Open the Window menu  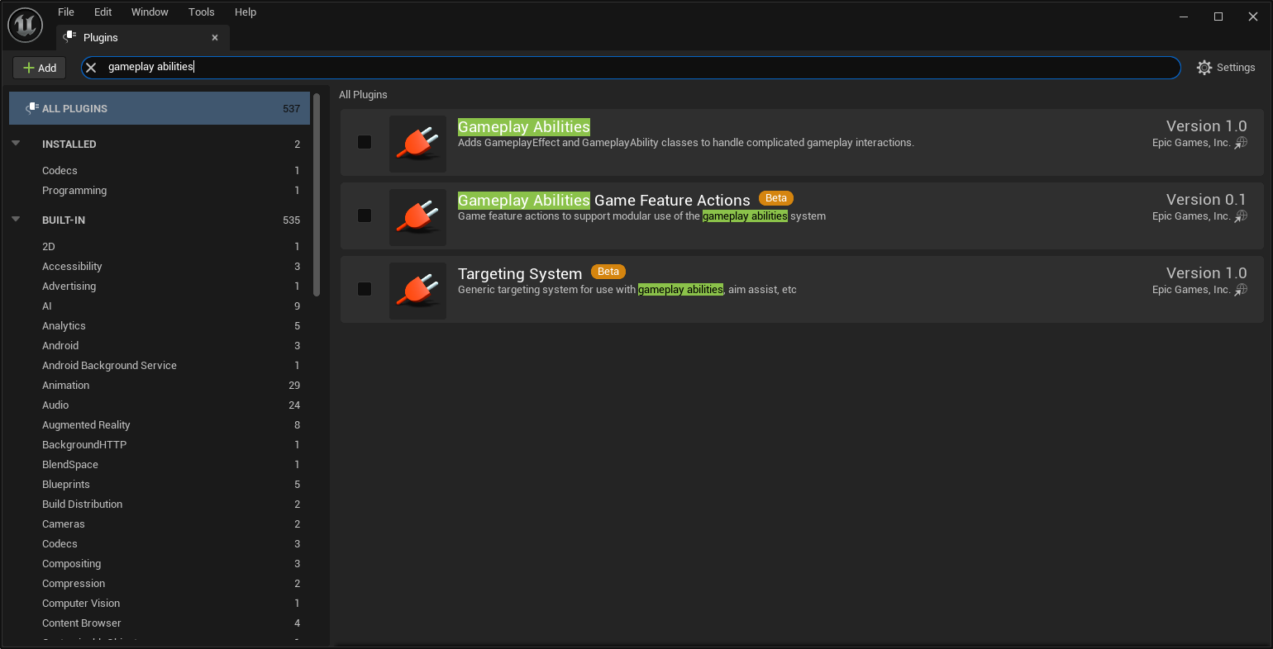(150, 12)
